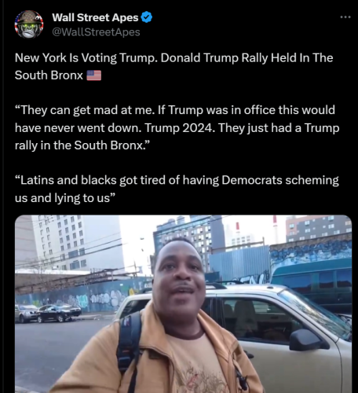
Task: Play the embedded video of the man speaking
Action: click(183, 304)
